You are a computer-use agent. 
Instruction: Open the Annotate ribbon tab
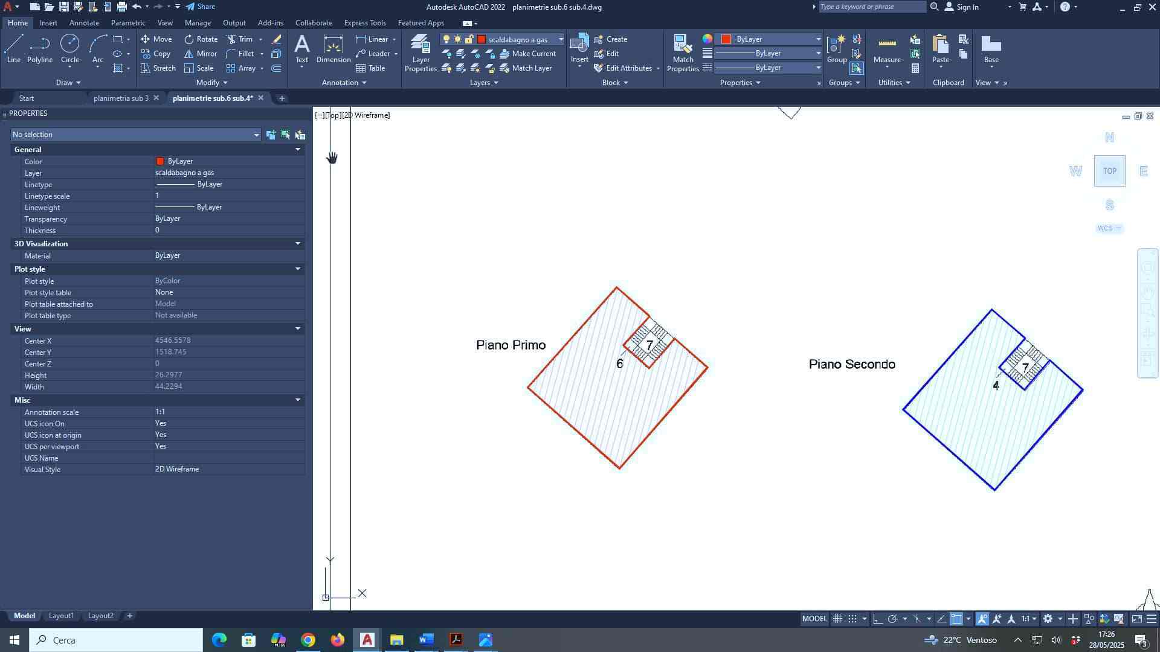point(84,23)
